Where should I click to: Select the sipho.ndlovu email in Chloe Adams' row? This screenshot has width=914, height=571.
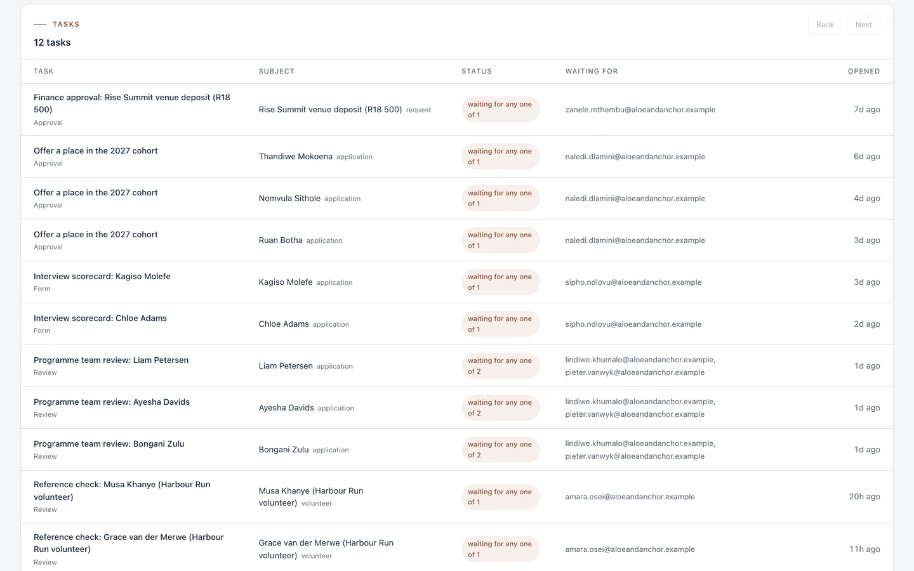click(633, 324)
